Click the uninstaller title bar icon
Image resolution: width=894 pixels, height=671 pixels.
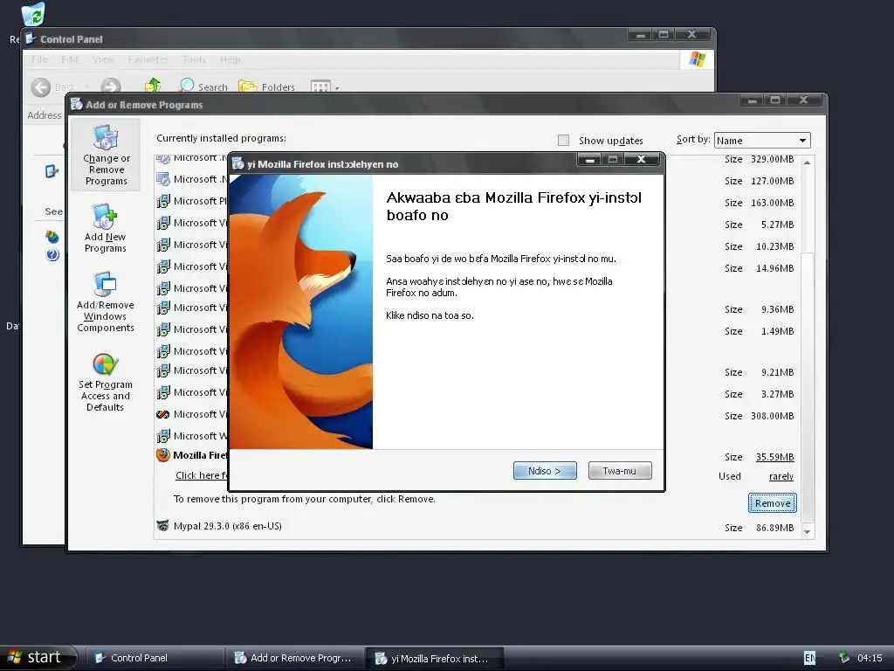[238, 163]
